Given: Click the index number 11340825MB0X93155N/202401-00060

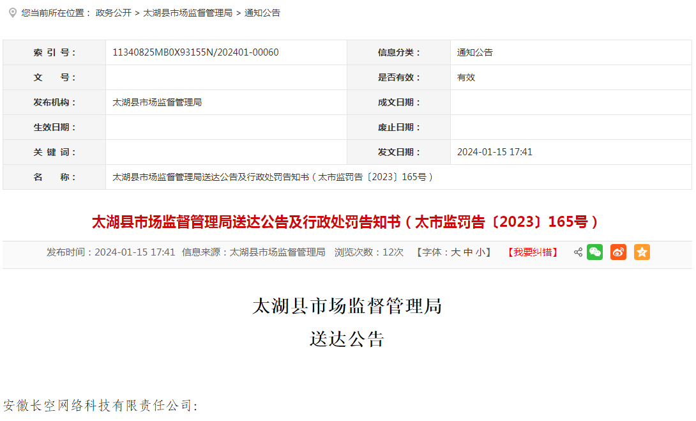Looking at the screenshot, I should [195, 52].
